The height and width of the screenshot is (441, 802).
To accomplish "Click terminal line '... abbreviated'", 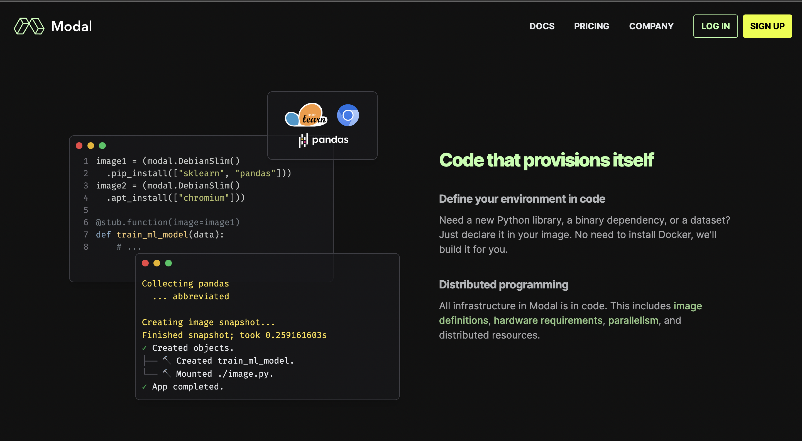I will [190, 297].
